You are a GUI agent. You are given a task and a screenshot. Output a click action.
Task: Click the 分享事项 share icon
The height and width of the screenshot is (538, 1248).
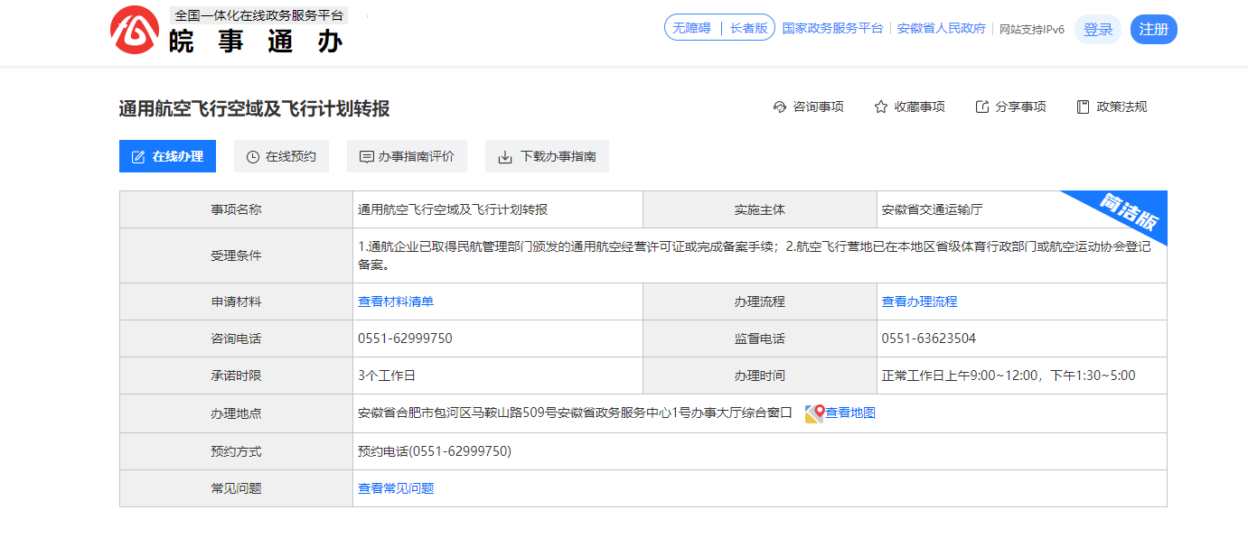point(982,107)
